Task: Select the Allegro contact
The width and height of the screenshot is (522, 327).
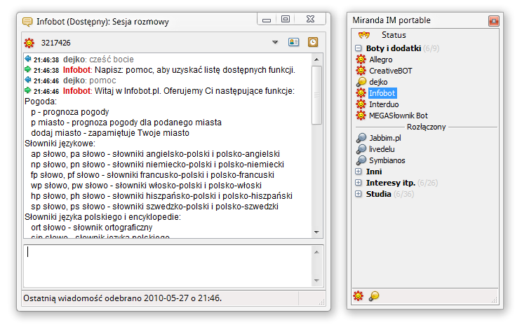Action: (381, 60)
